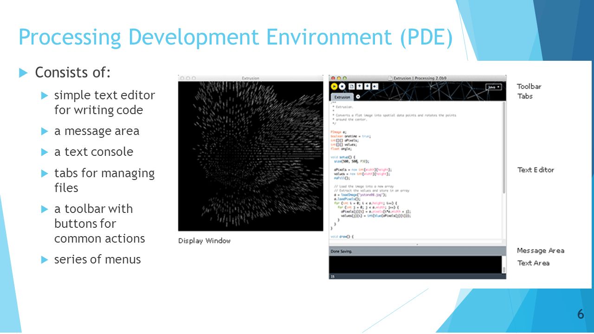Click the Extrusion display window title bar
The height and width of the screenshot is (334, 594).
(x=251, y=78)
